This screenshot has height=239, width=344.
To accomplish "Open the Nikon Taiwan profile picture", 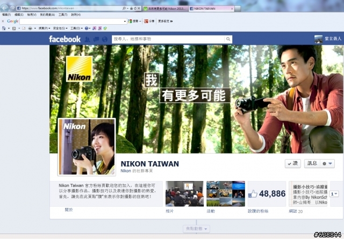I will [87, 147].
